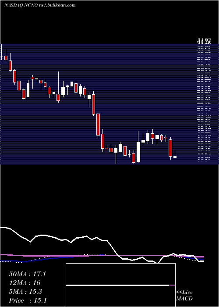Click the 12MA : 16 value
The width and height of the screenshot is (219, 307).
[x=25, y=283]
